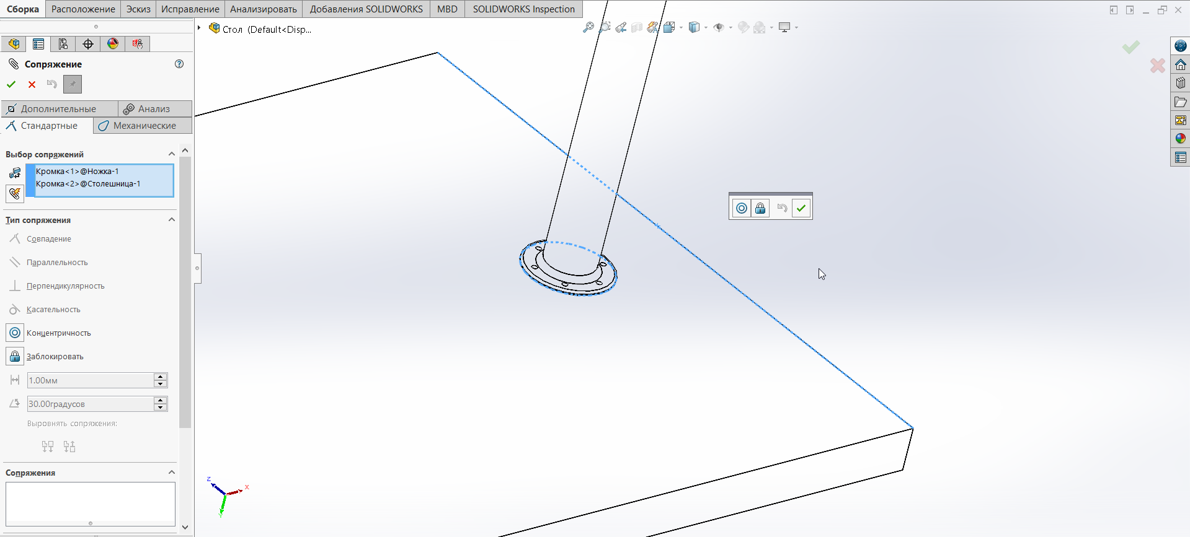Toggle the Keep Visible pushpin button

pos(73,84)
